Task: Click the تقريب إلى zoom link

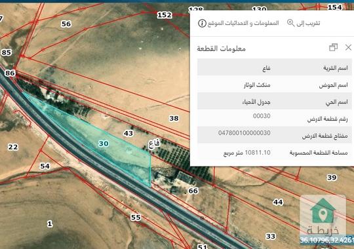Action: [x=308, y=23]
